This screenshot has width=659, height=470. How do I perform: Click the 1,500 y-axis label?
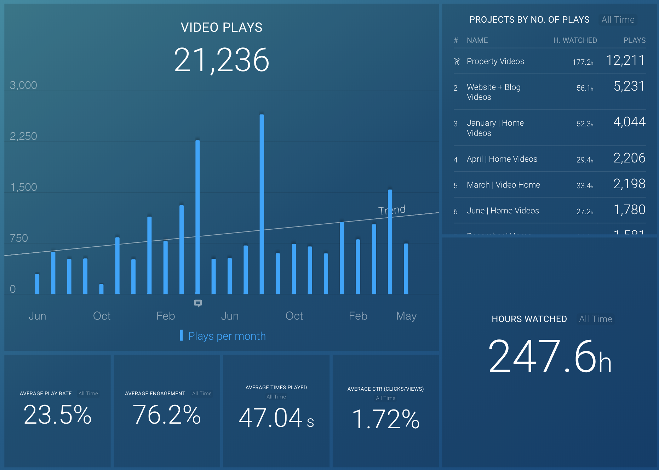pos(23,187)
